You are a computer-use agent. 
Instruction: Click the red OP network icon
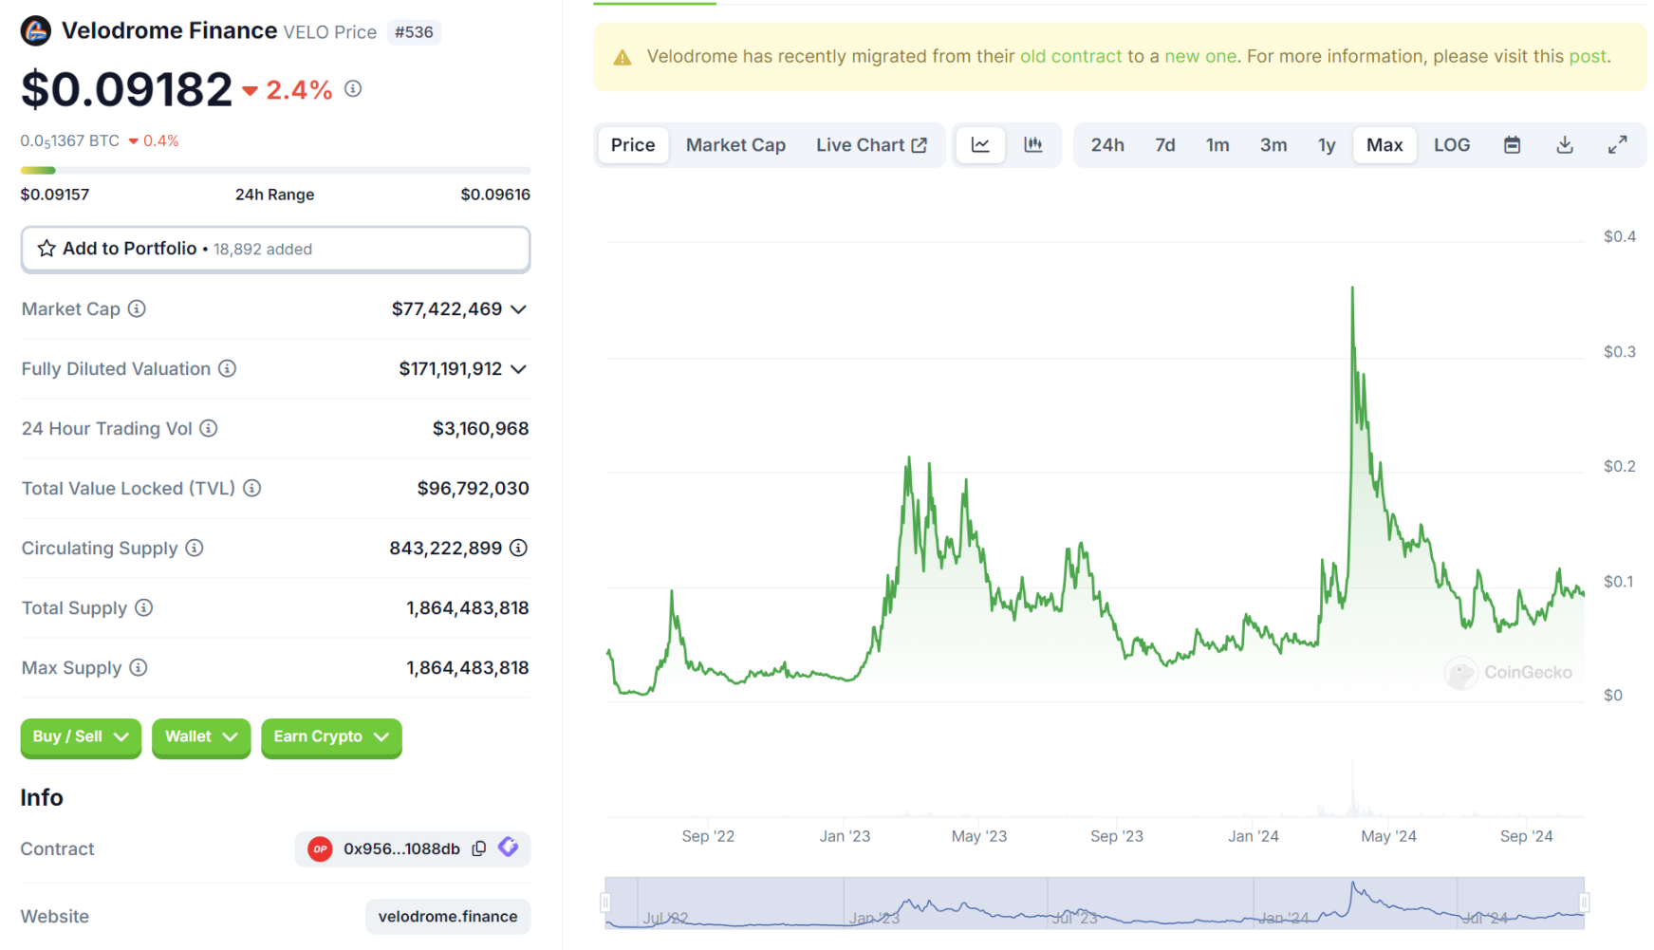point(321,849)
